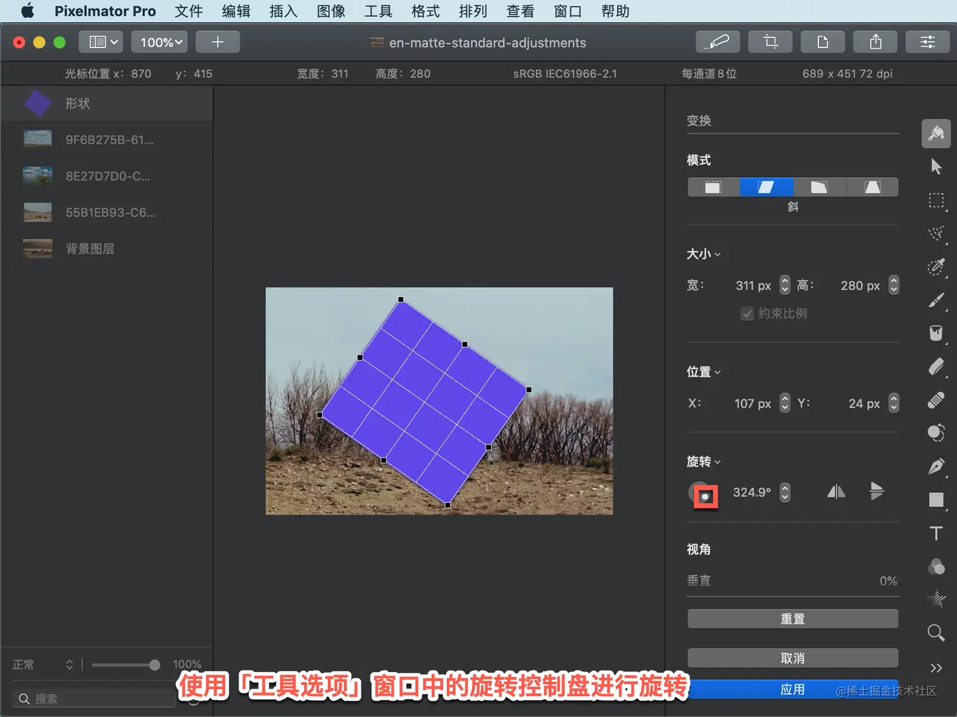The height and width of the screenshot is (717, 957).
Task: Select the Warp/Reshape tool
Action: pyautogui.click(x=936, y=433)
